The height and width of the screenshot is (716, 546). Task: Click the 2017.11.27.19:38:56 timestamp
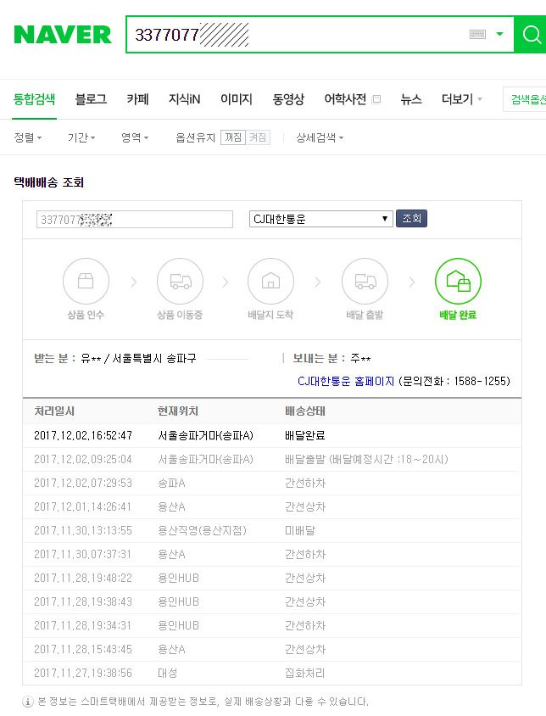[83, 673]
